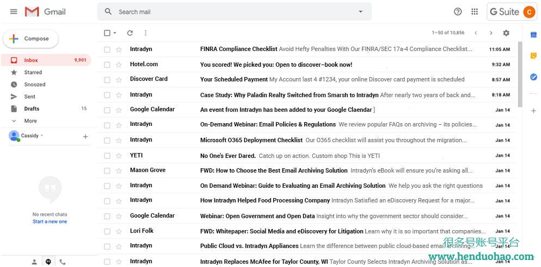Open the select dropdown arrow next to checkbox

115,33
